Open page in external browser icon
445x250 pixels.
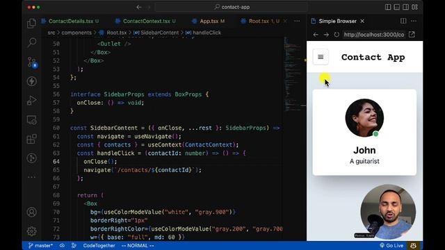tap(412, 35)
